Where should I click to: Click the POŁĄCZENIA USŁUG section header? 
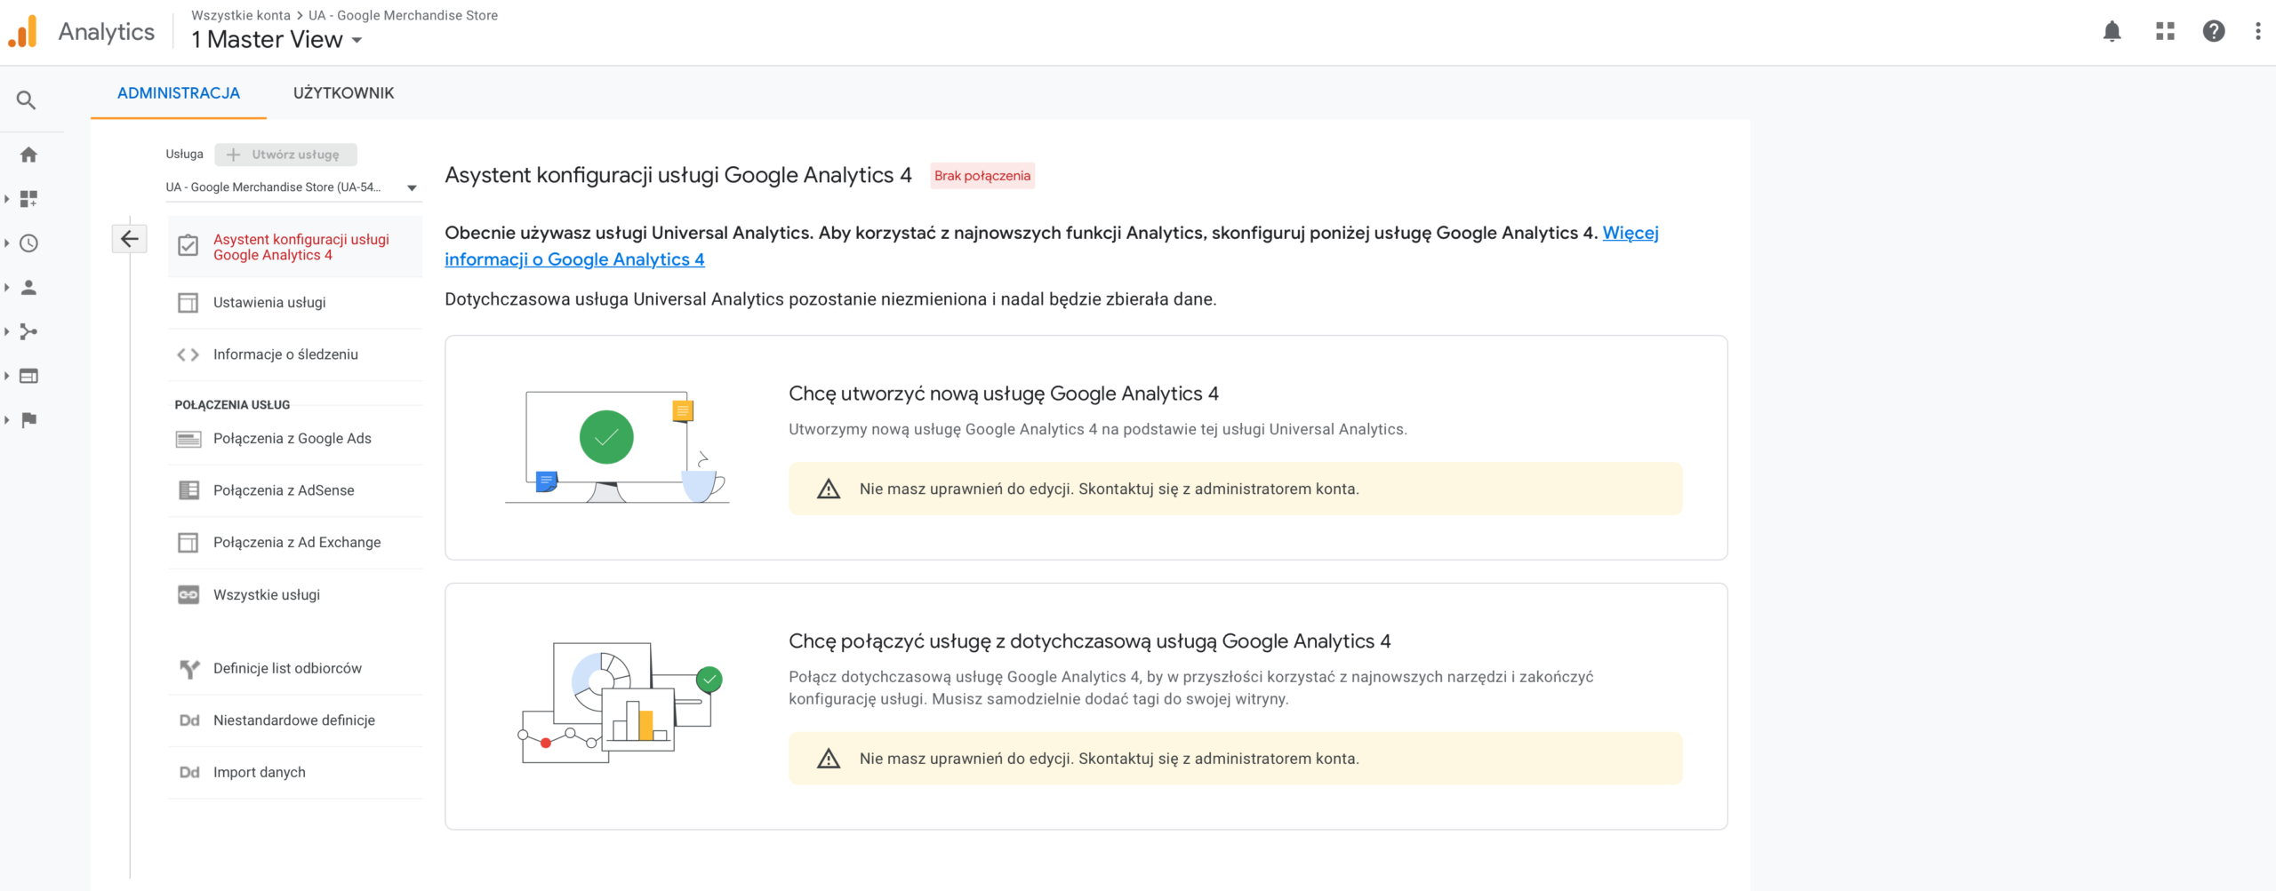232,405
